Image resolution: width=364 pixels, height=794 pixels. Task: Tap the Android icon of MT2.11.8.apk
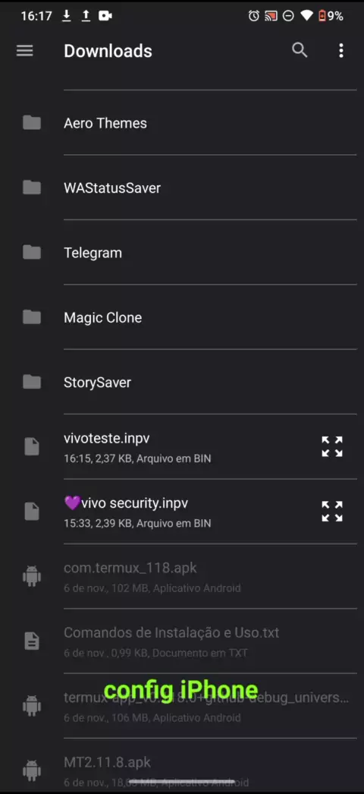(32, 770)
